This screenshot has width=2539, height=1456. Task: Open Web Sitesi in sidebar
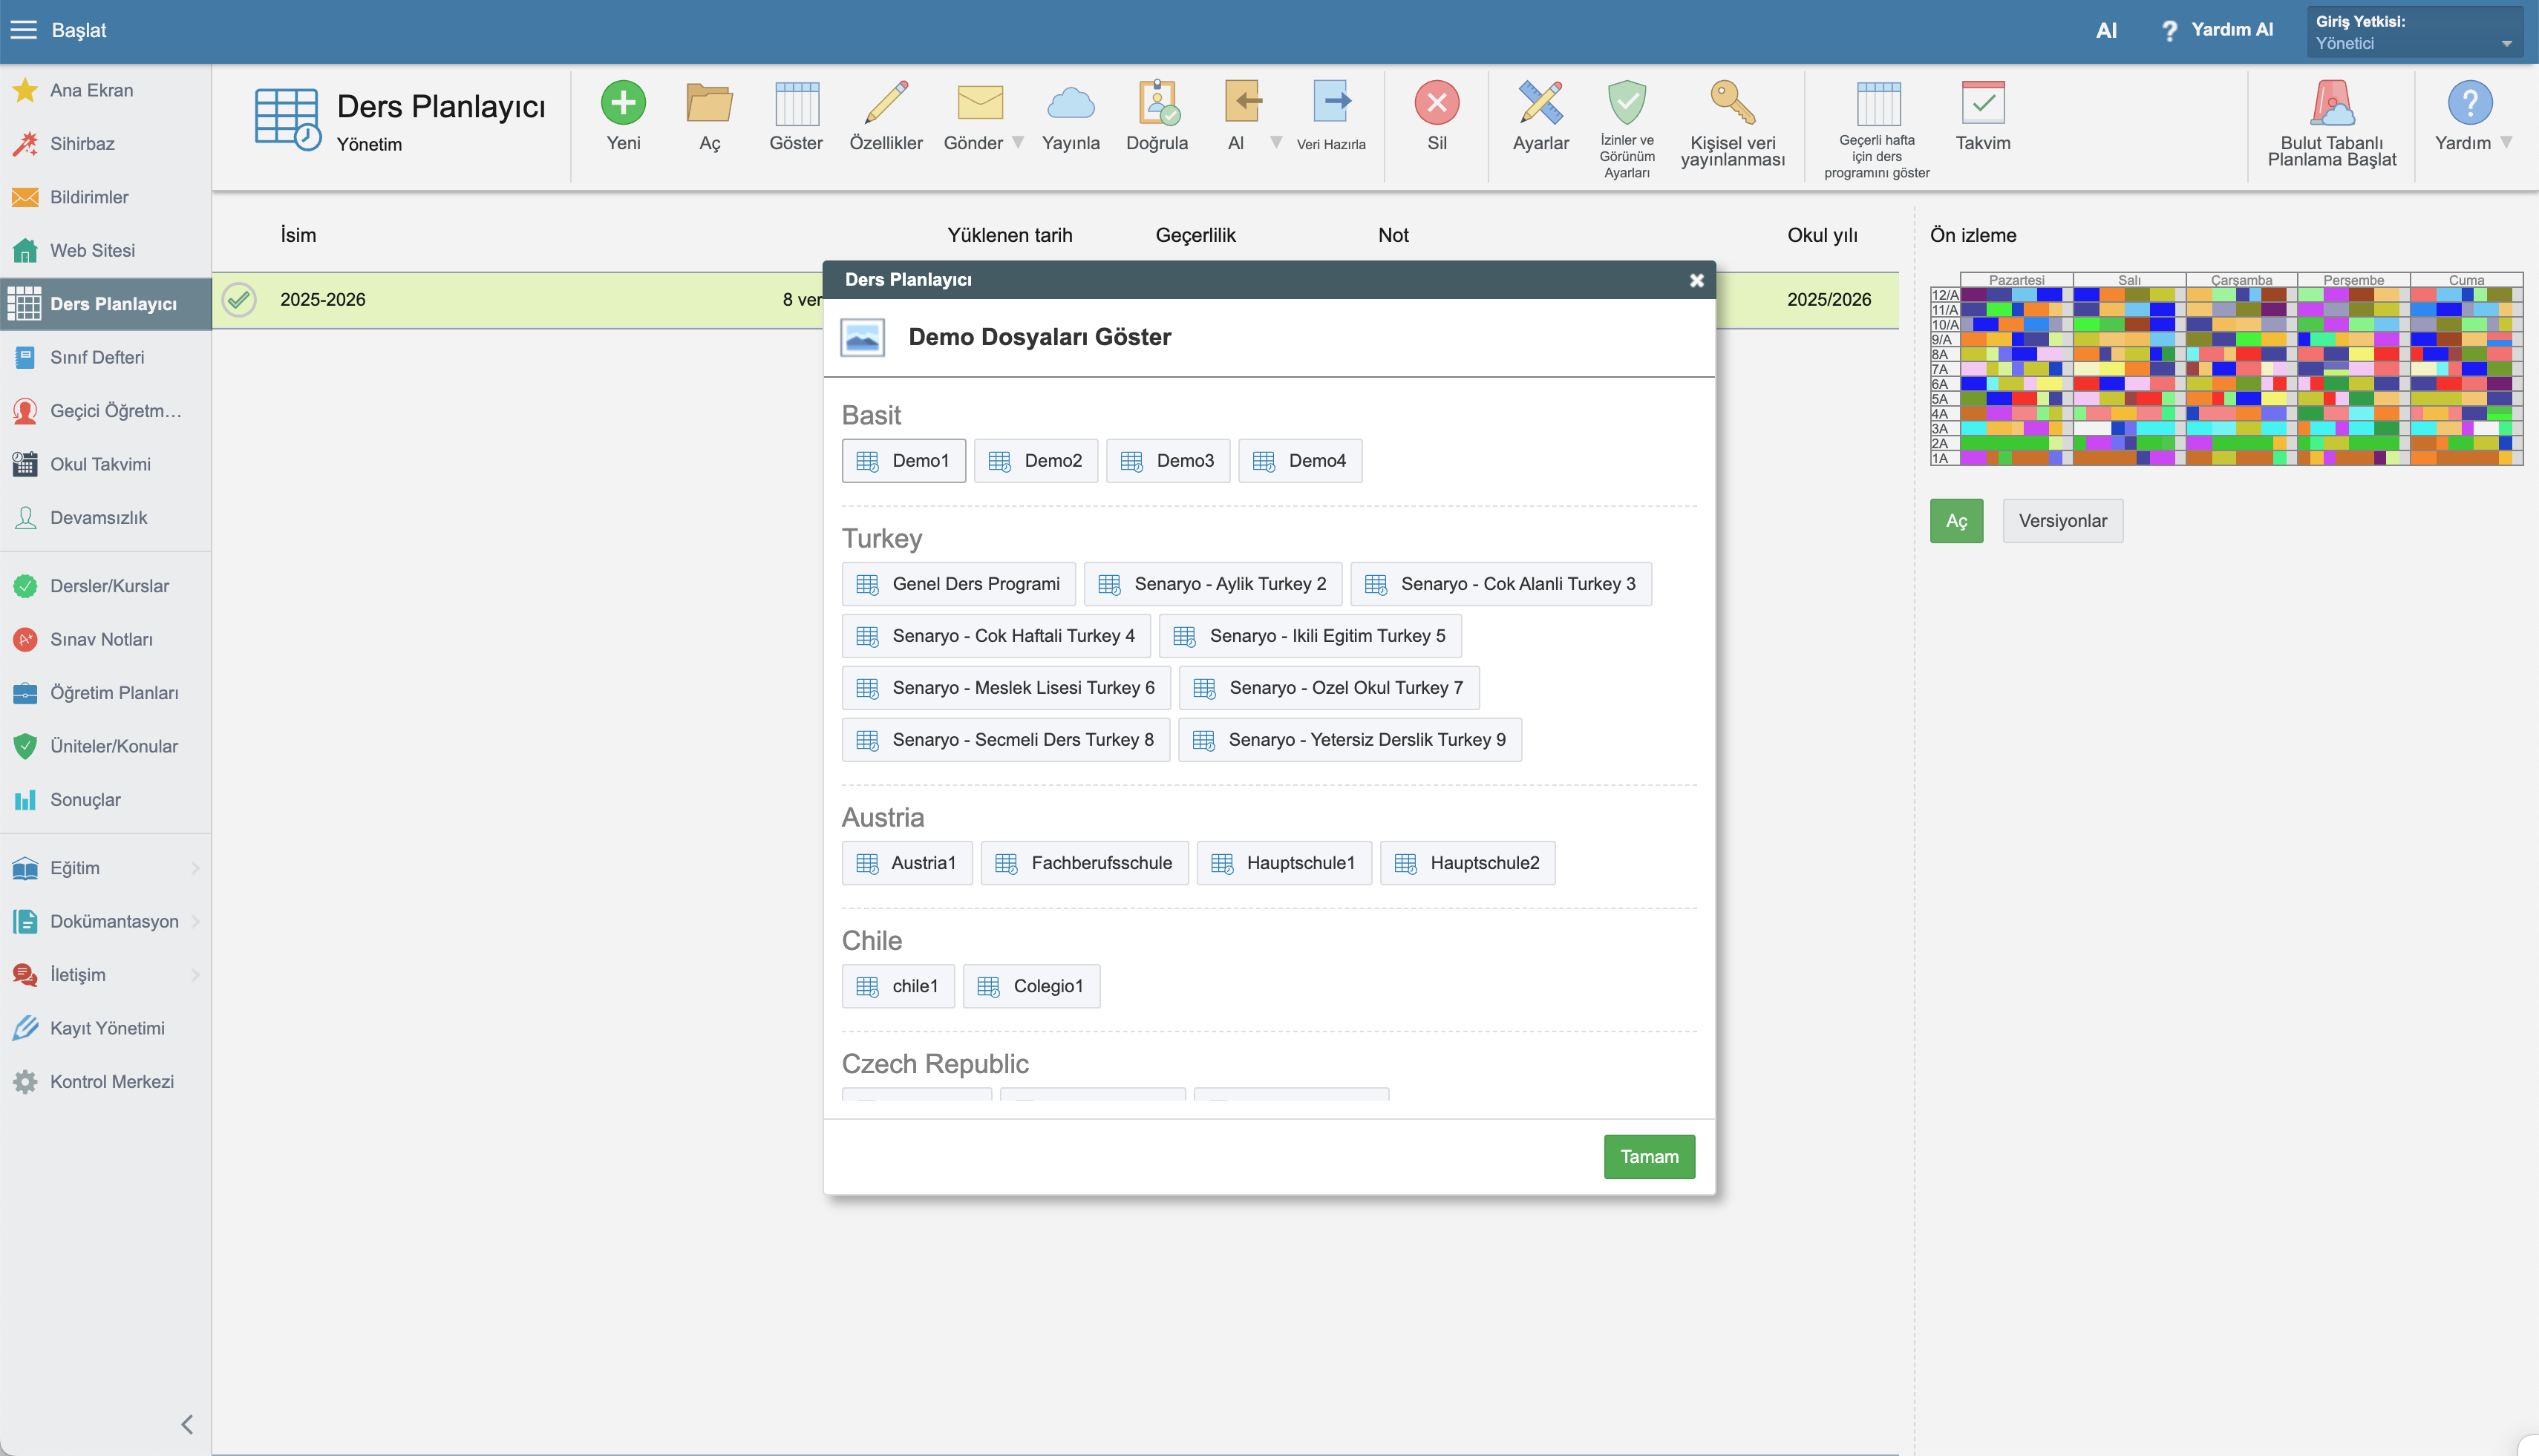106,250
